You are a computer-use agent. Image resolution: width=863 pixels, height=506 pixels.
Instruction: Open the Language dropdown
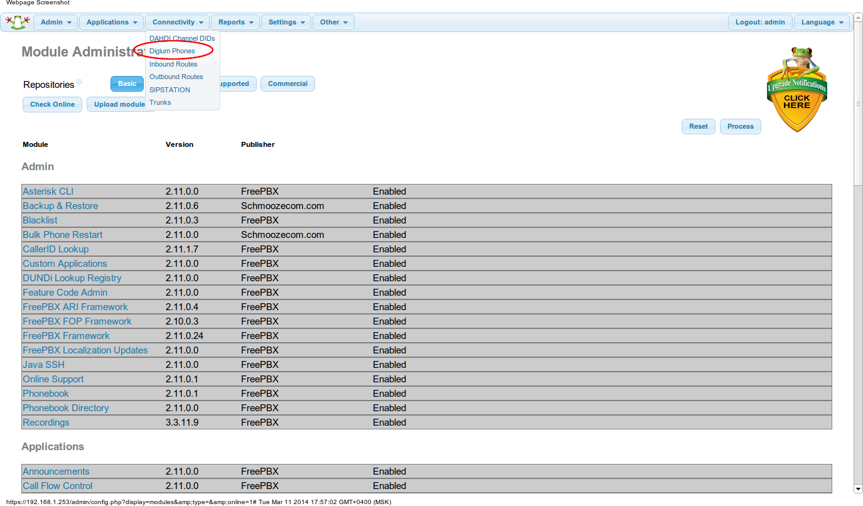822,22
